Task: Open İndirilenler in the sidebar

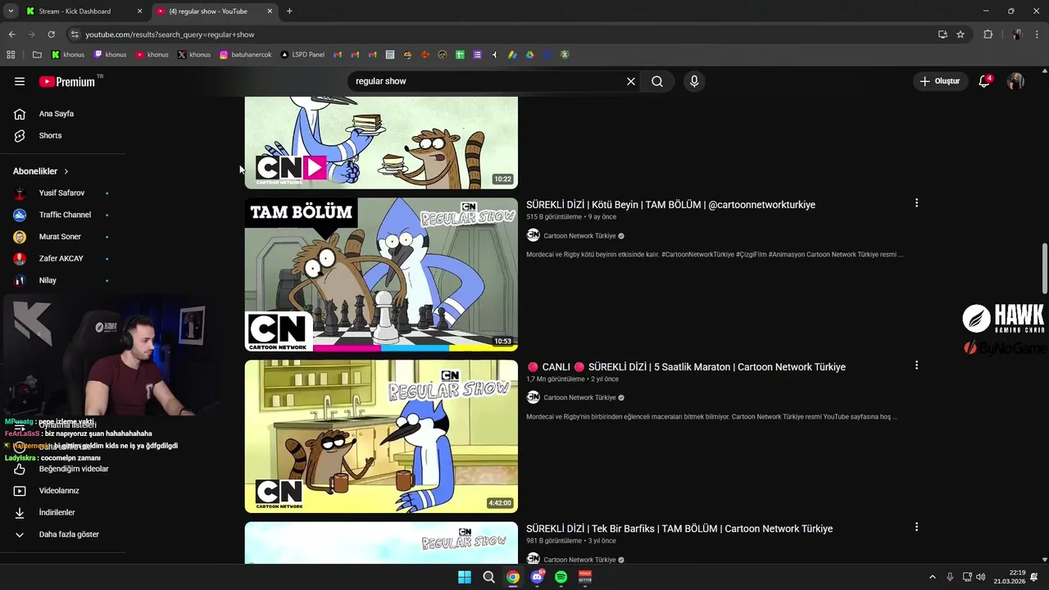Action: [x=57, y=512]
